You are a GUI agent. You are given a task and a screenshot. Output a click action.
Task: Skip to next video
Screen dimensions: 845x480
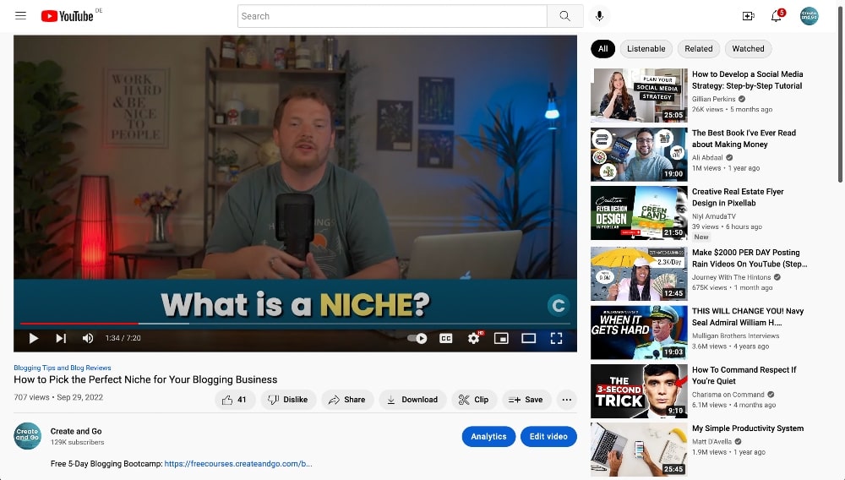[x=61, y=338]
